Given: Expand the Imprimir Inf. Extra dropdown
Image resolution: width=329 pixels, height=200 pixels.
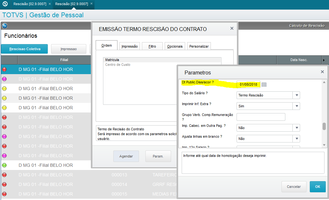Looking at the screenshot, I should (297, 106).
